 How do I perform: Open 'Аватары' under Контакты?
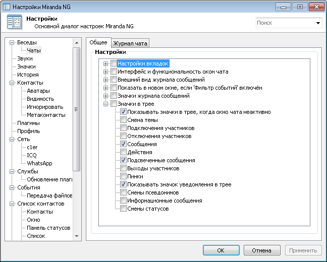pos(38,91)
